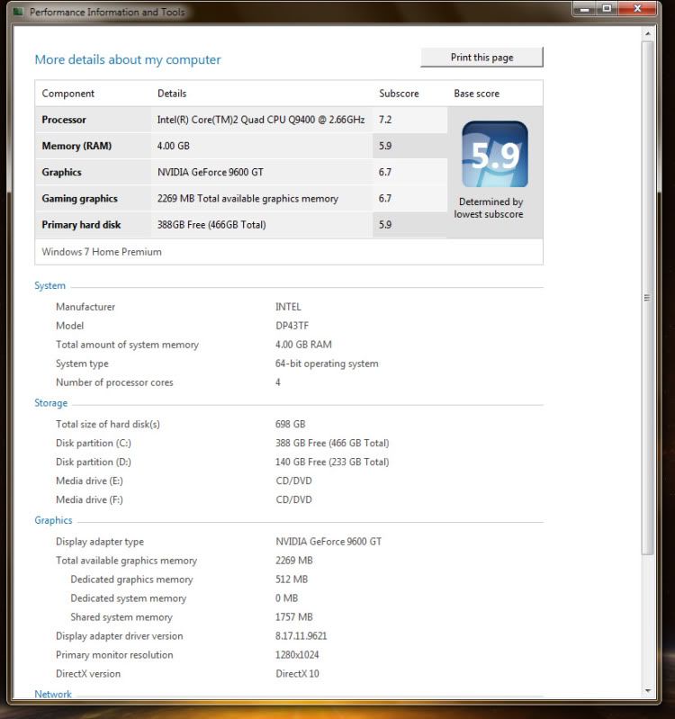The image size is (675, 719).
Task: Click the Network section heading
Action: 53,694
